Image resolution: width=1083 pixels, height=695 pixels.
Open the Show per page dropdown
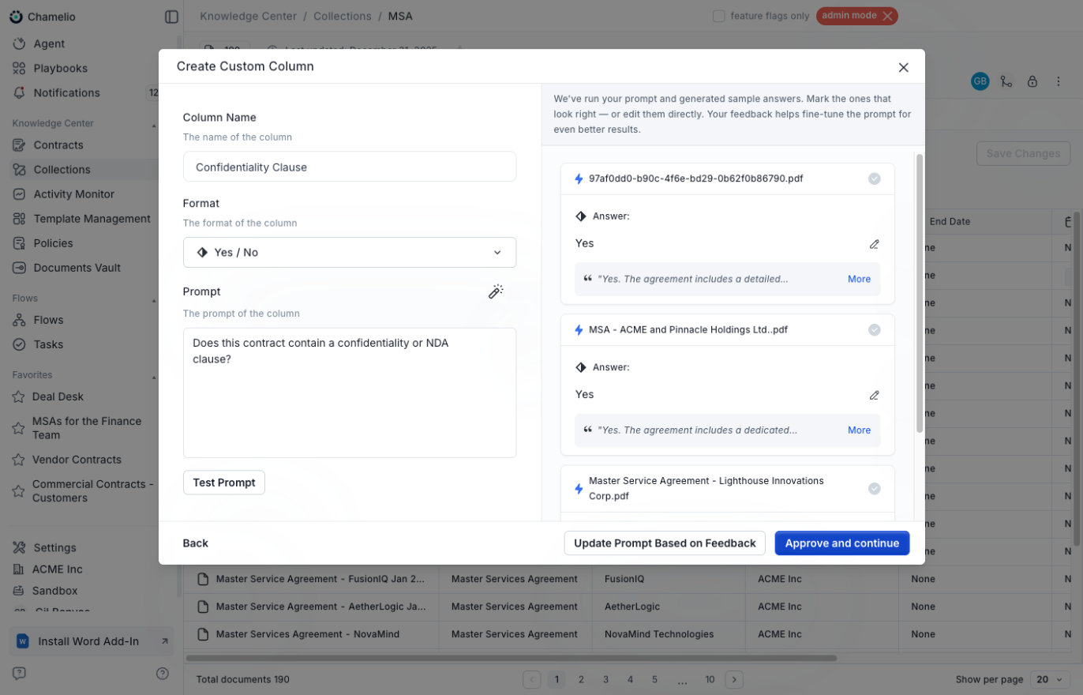[1050, 679]
